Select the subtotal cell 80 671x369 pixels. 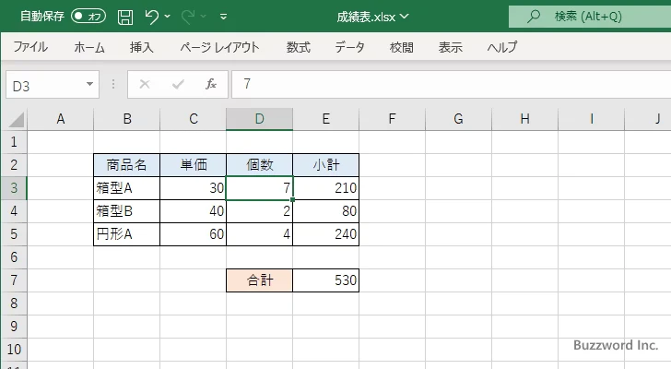(x=325, y=211)
